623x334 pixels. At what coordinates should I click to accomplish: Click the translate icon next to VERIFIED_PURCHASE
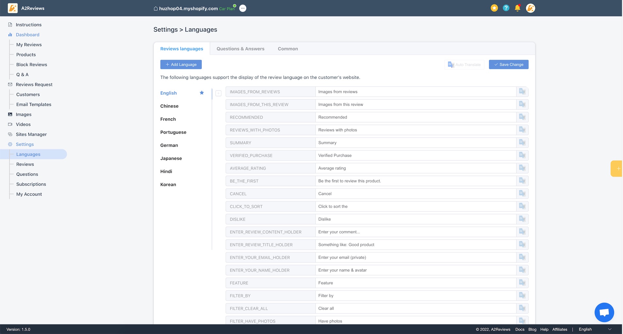[522, 155]
